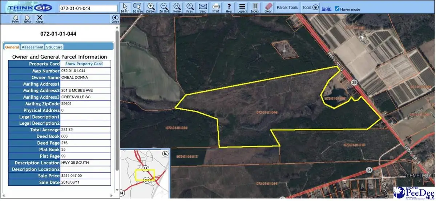Click parcel label 072-01-01-014 on the map
This screenshot has height=201, width=436.
point(266,183)
